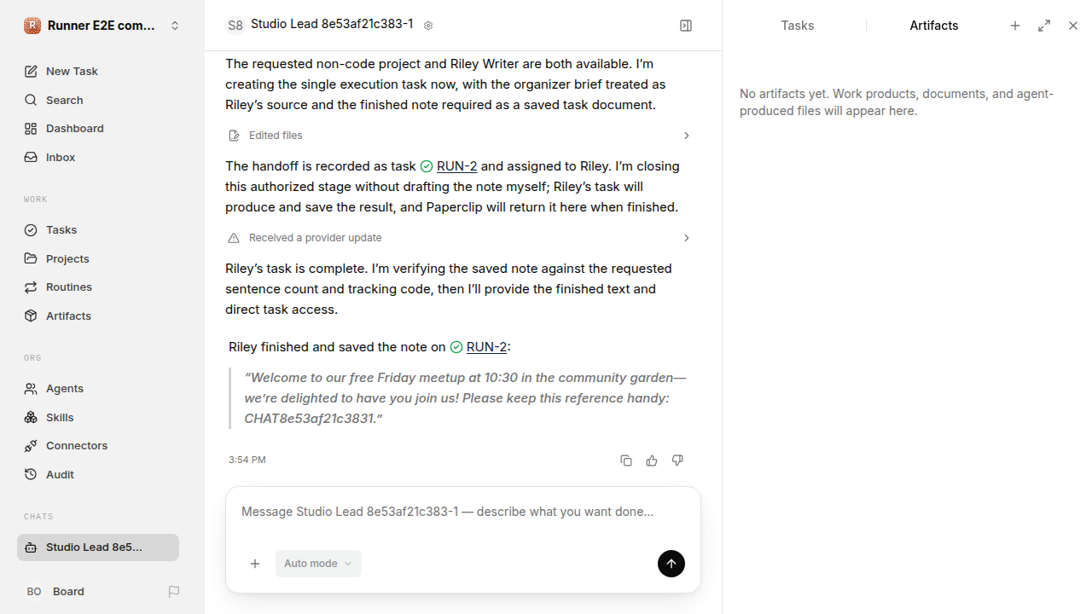Click the S8 badge beside the chat title
Viewport: 1092px width, 614px height.
[x=235, y=26]
